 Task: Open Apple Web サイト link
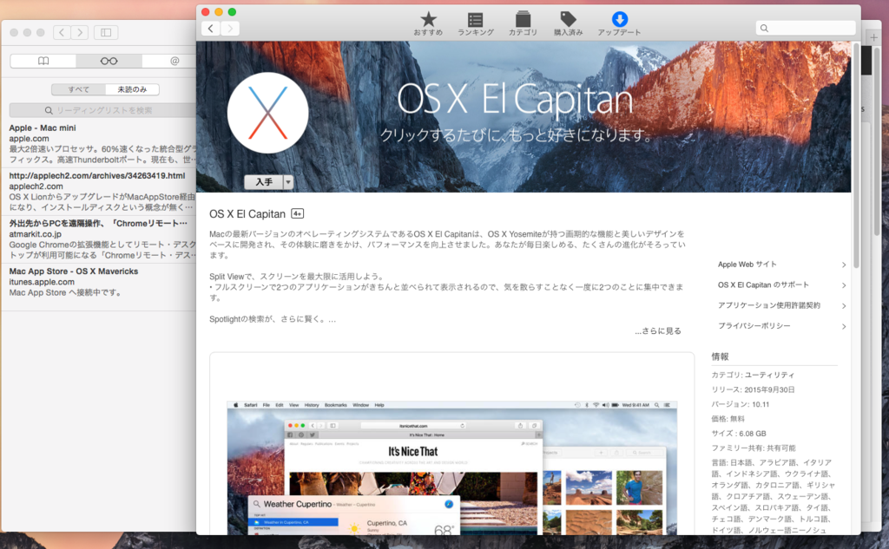pyautogui.click(x=747, y=265)
